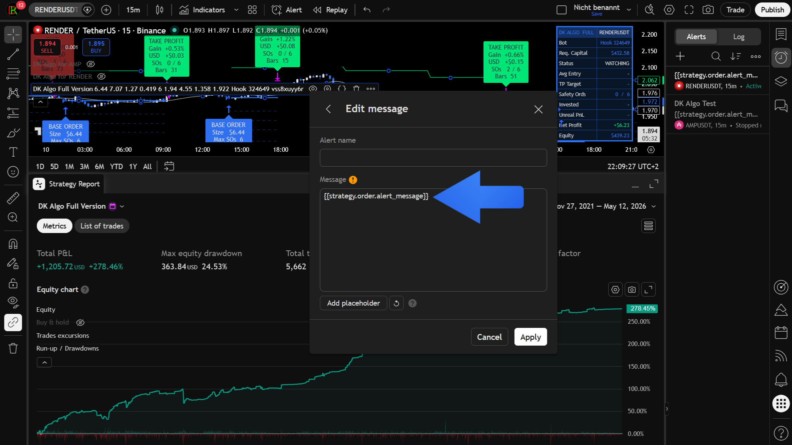Start bar Replay mode
This screenshot has height=445, width=792.
click(x=330, y=10)
